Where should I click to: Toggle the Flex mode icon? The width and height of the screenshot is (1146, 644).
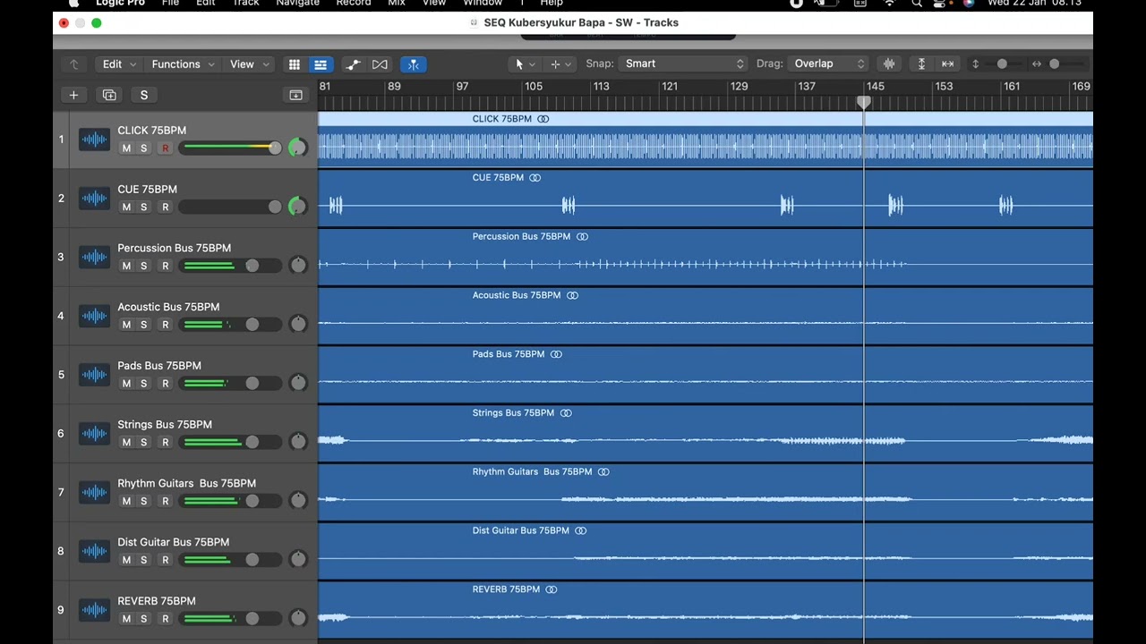(x=380, y=64)
